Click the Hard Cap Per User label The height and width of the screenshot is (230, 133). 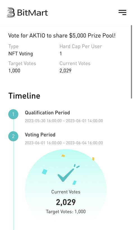coord(81,46)
